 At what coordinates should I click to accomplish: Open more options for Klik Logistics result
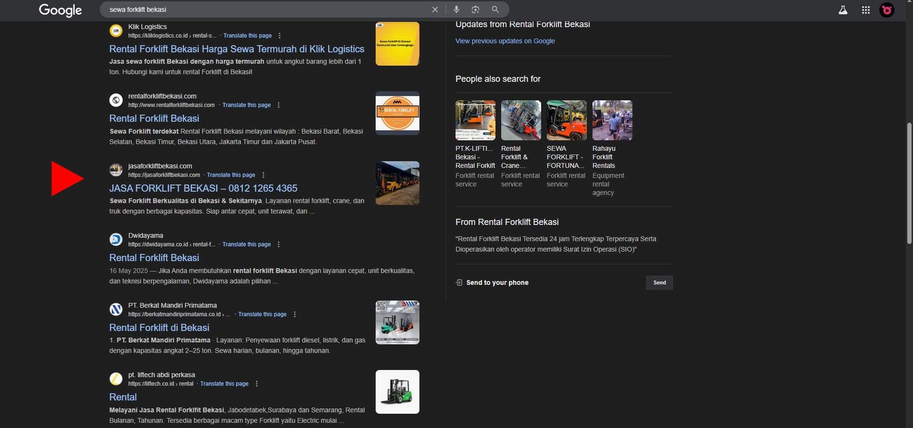279,35
